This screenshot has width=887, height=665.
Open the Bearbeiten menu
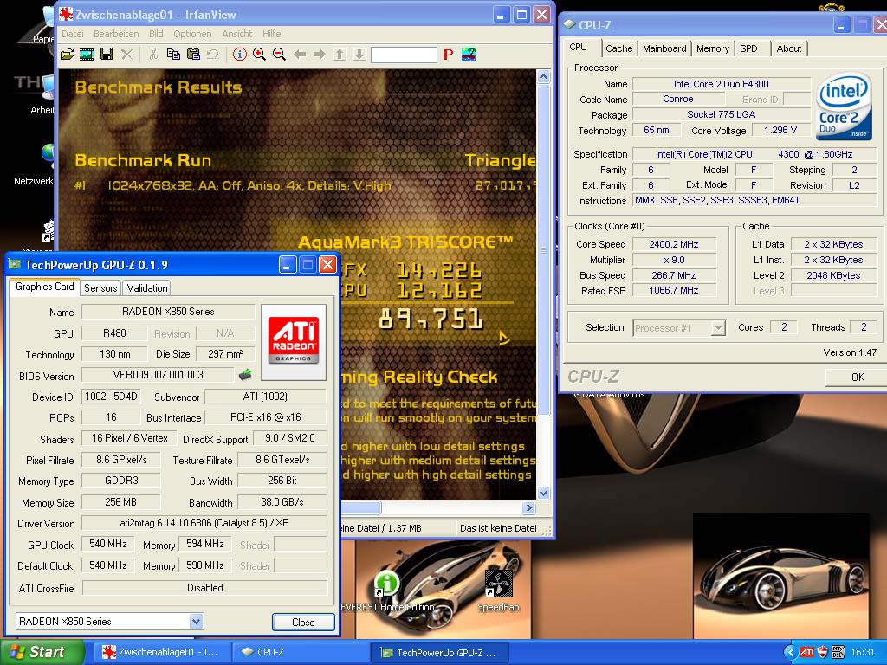pyautogui.click(x=116, y=34)
